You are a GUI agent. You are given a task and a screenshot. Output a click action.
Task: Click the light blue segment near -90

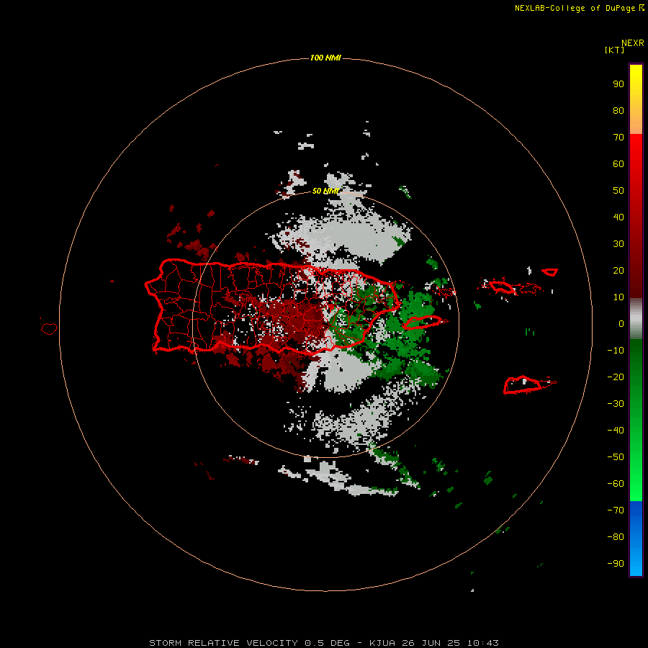636,562
